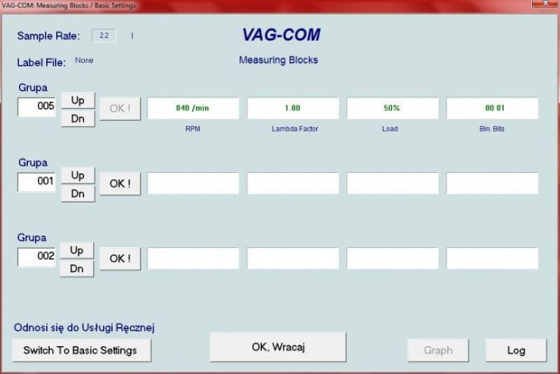The height and width of the screenshot is (374, 560).
Task: Click the 840 /min RPM value
Action: click(193, 108)
